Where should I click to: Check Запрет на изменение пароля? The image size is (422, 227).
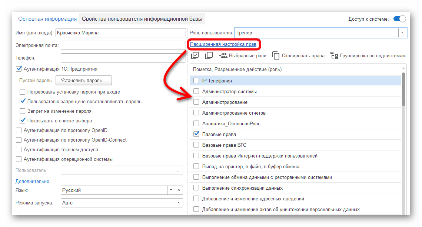(x=23, y=111)
